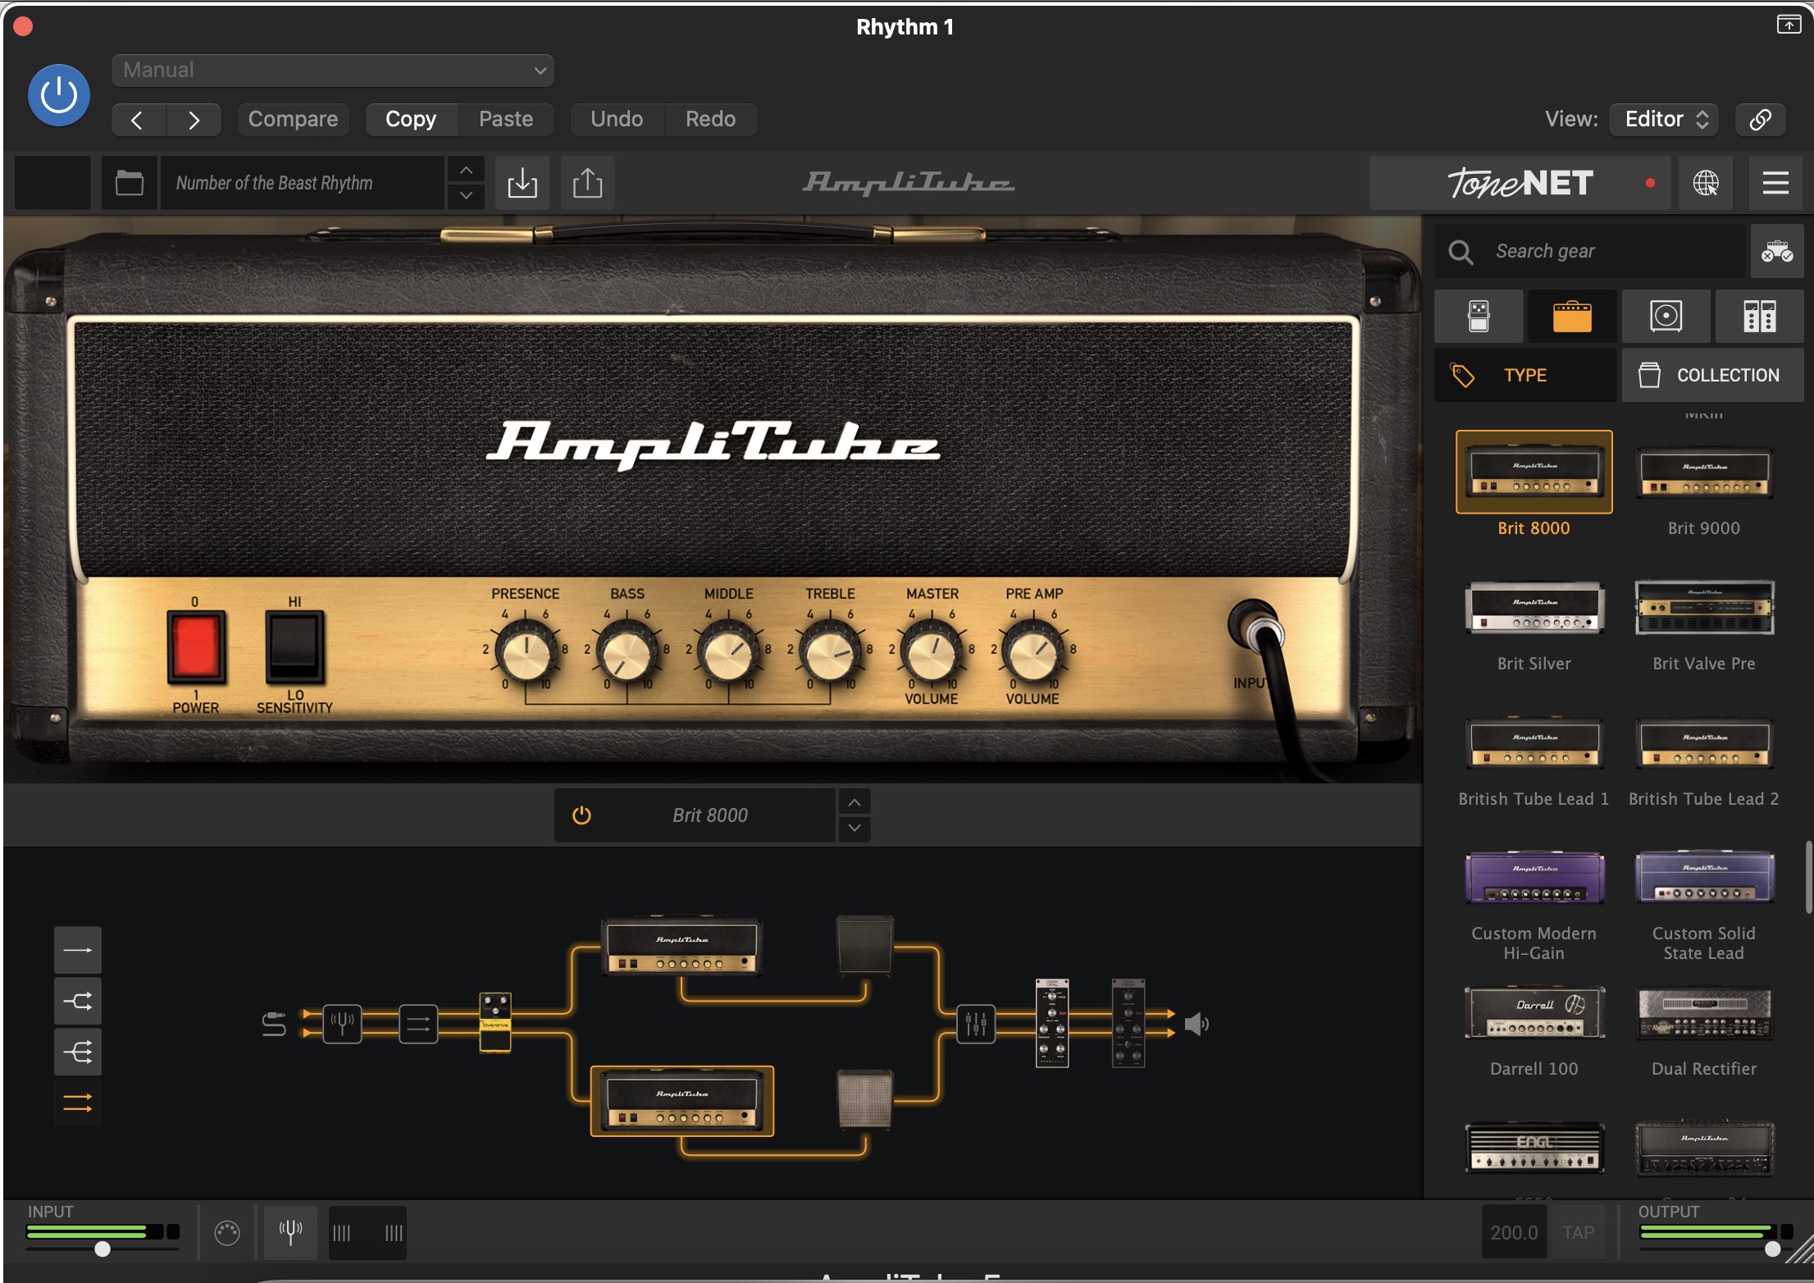This screenshot has width=1814, height=1283.
Task: Click the INPUT level slider handle
Action: (102, 1249)
